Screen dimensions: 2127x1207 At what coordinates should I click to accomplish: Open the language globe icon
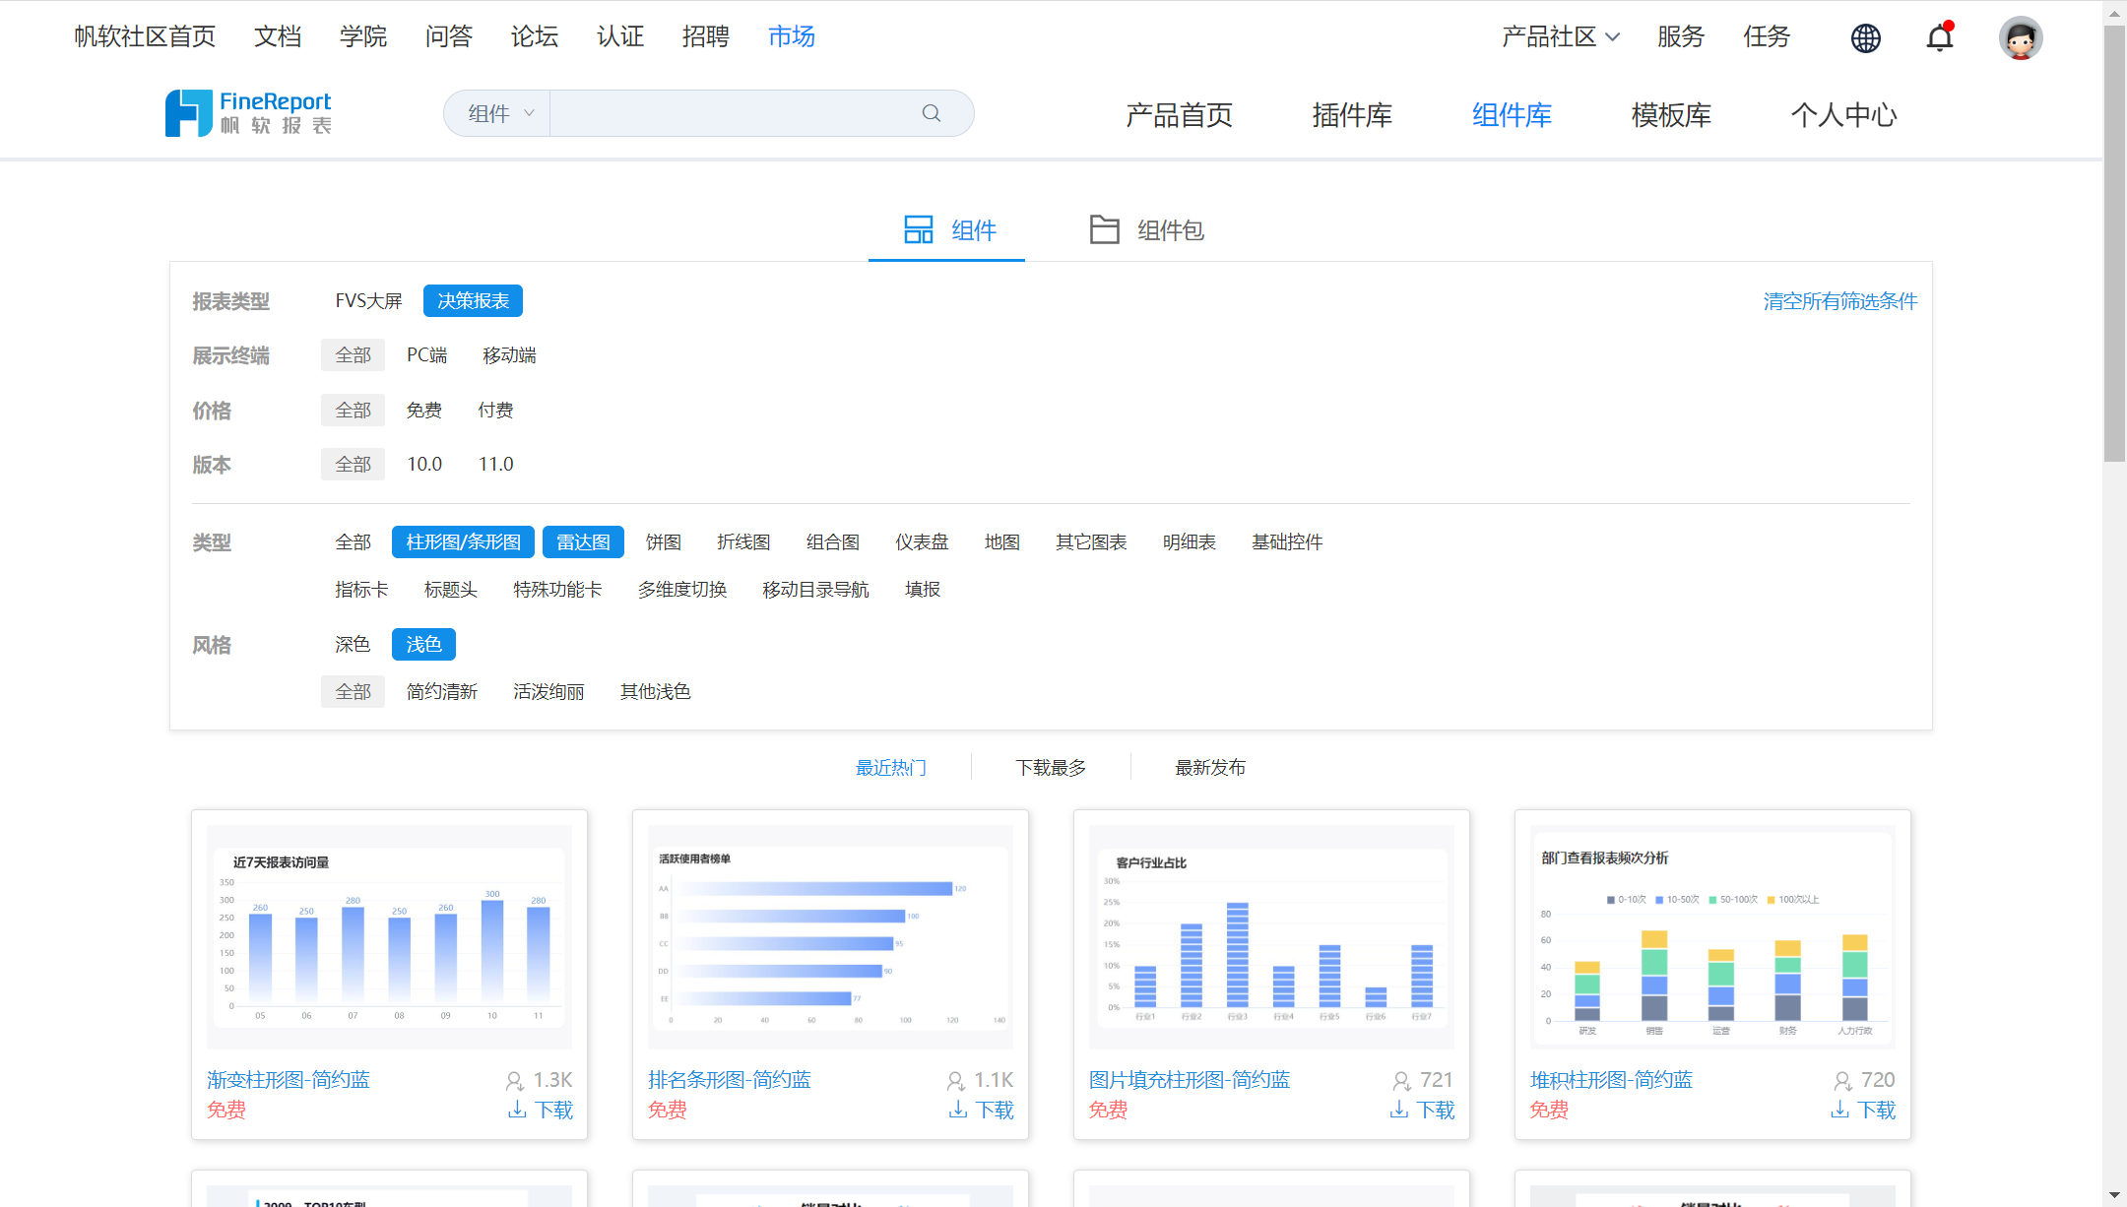pos(1865,38)
